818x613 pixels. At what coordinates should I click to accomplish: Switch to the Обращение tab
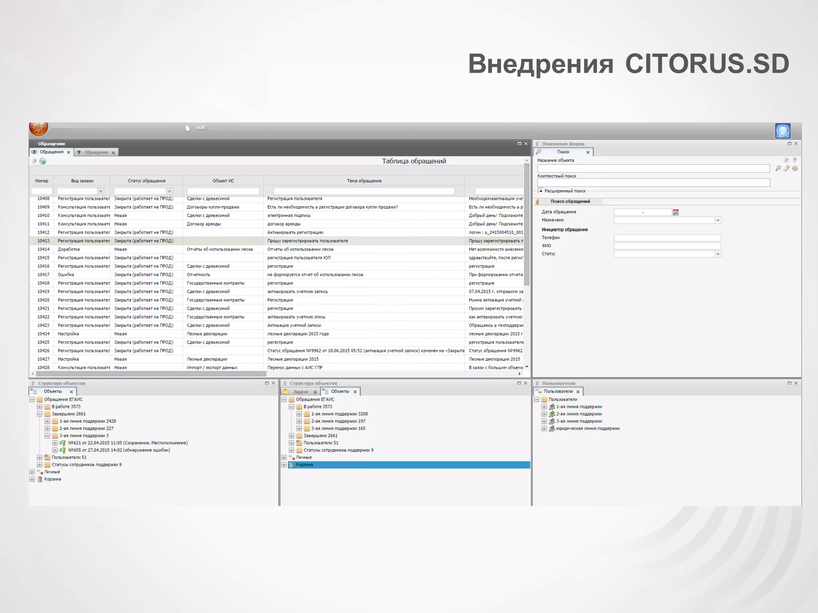coord(96,152)
